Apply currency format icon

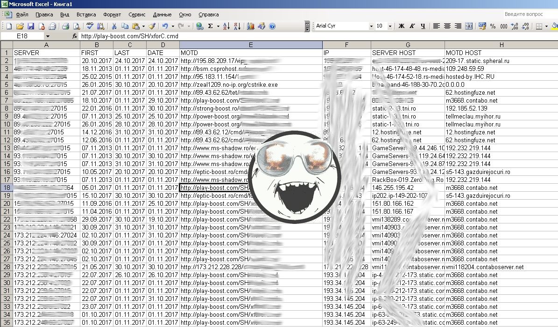(482, 26)
